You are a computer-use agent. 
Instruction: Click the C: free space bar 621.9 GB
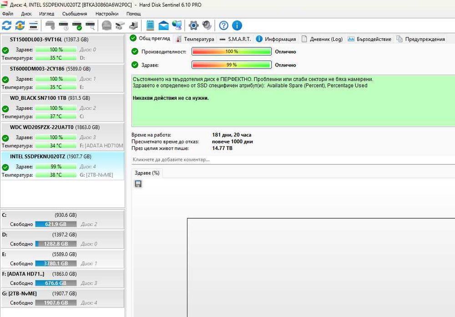pyautogui.click(x=56, y=224)
